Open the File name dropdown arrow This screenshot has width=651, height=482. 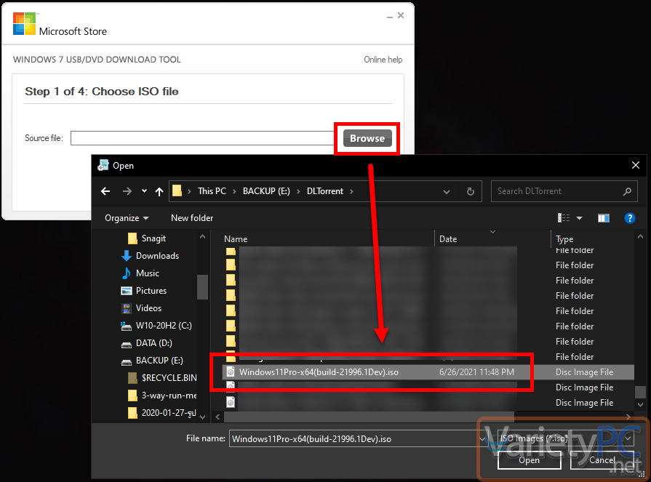(482, 439)
